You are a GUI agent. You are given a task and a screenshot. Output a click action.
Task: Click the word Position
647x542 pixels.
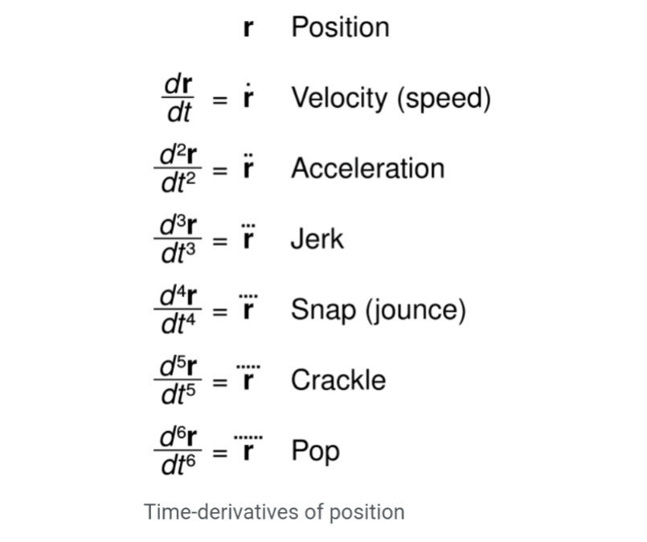coord(341,27)
